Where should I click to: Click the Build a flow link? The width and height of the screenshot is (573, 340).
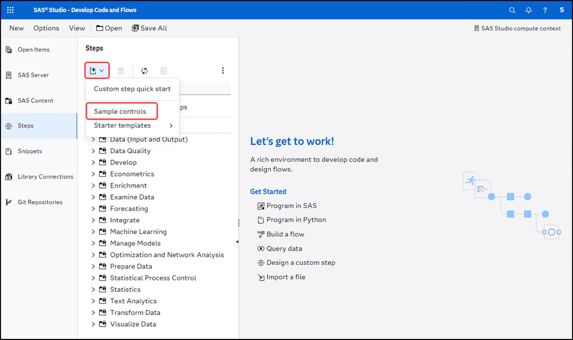pyautogui.click(x=281, y=235)
